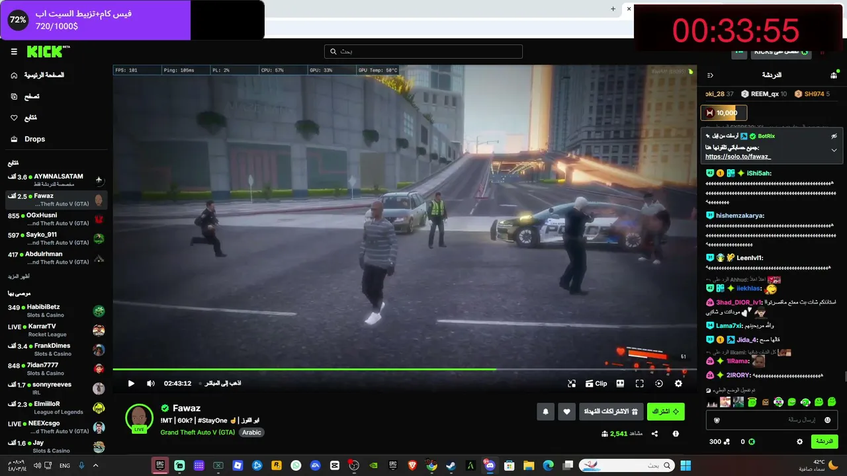Share the stream using share icon
The image size is (847, 476).
tap(654, 434)
